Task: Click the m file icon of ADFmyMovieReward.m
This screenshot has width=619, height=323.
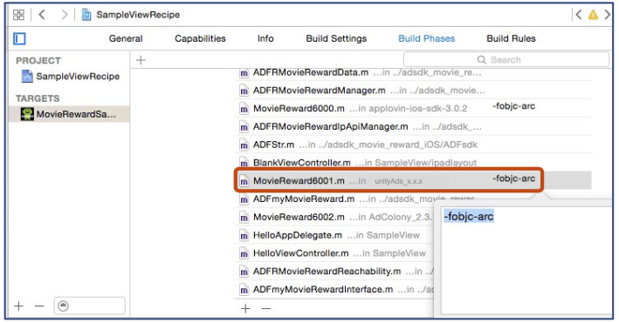Action: pyautogui.click(x=244, y=199)
